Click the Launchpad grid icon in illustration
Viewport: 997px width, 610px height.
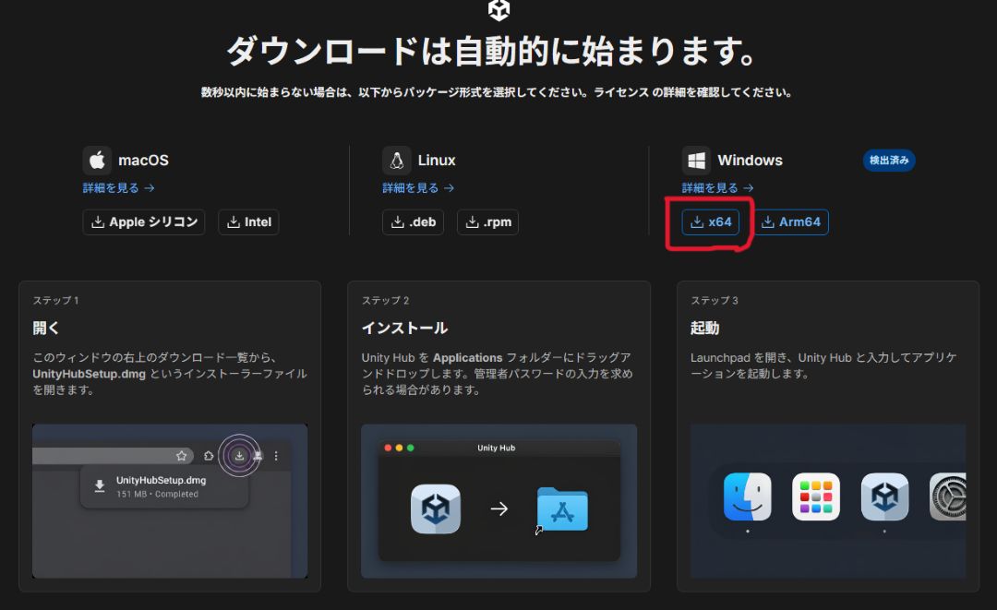pos(816,496)
